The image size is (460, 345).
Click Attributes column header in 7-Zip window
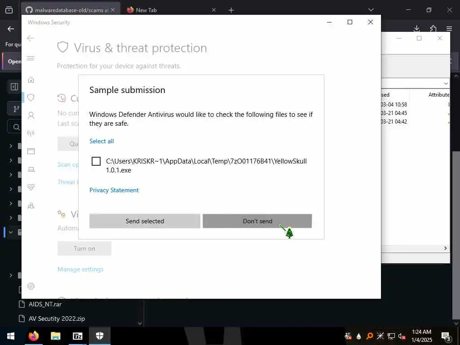438,94
